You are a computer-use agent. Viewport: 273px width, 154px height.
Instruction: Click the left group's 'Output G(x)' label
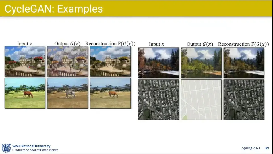[x=67, y=44]
